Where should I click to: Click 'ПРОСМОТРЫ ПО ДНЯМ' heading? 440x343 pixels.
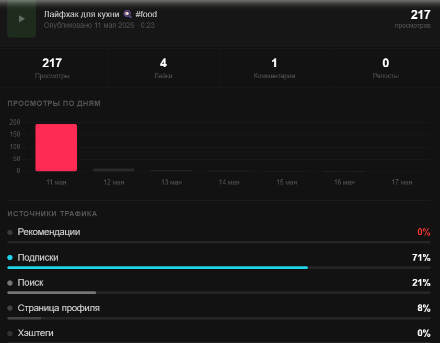[54, 103]
